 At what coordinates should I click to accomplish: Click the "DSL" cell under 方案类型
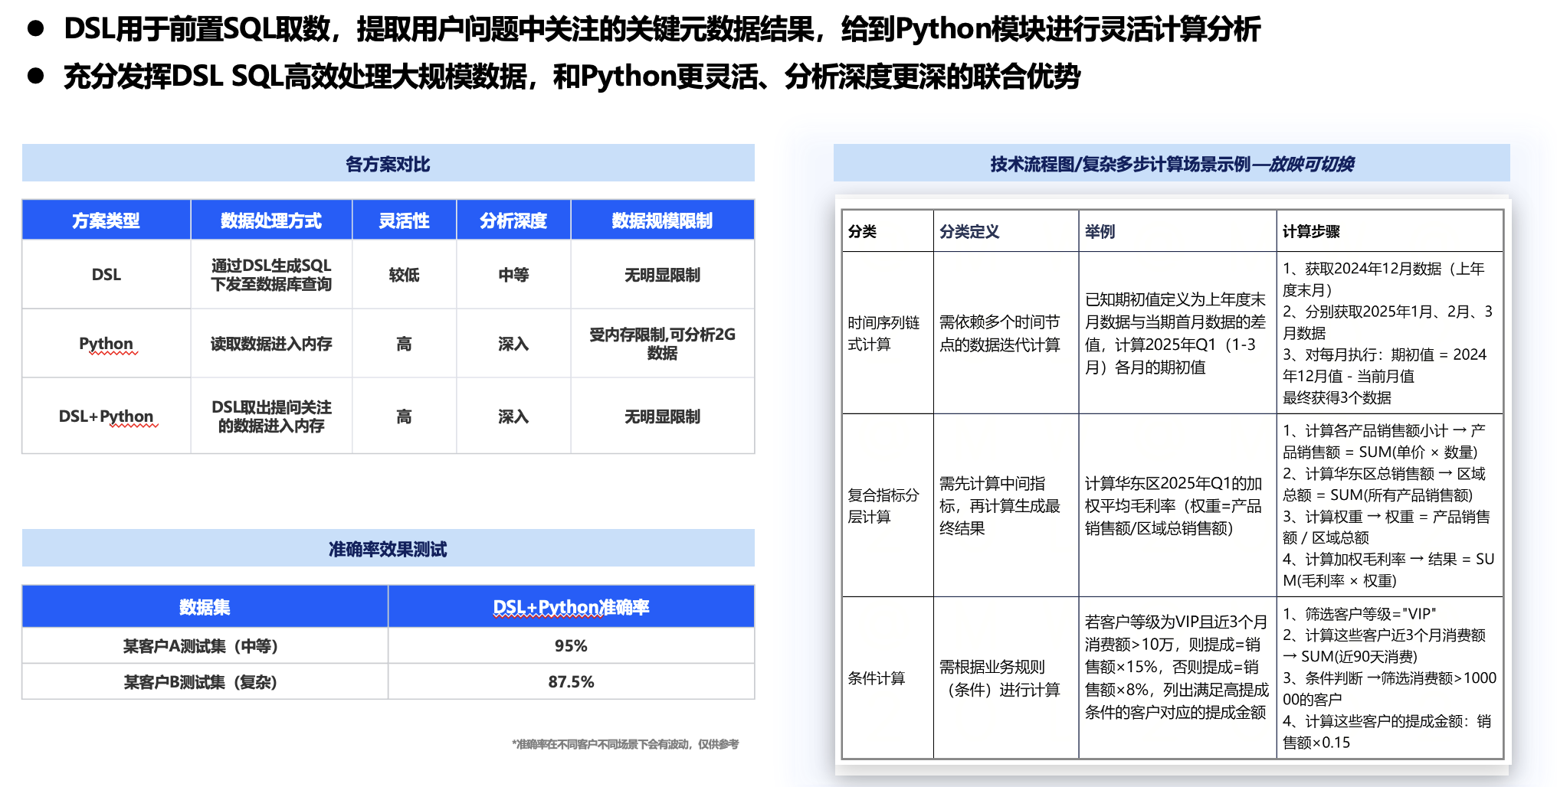click(107, 274)
